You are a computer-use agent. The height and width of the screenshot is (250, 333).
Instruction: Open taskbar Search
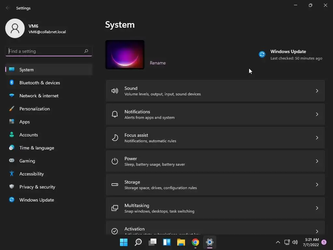click(x=138, y=242)
